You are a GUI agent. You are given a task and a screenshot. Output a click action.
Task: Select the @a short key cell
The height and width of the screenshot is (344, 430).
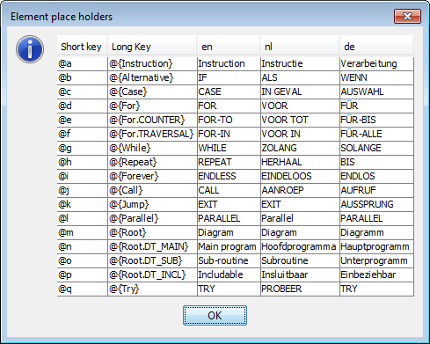[x=83, y=63]
